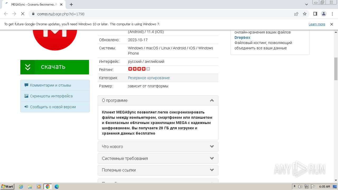Viewport: 338px width, 190px height.
Task: Open Windows Media Player from taskbar
Action: (39, 187)
